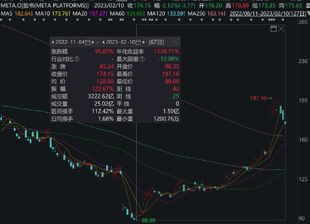Click the 197.16 high price marker
This screenshot has width=310, height=224.
point(258,99)
